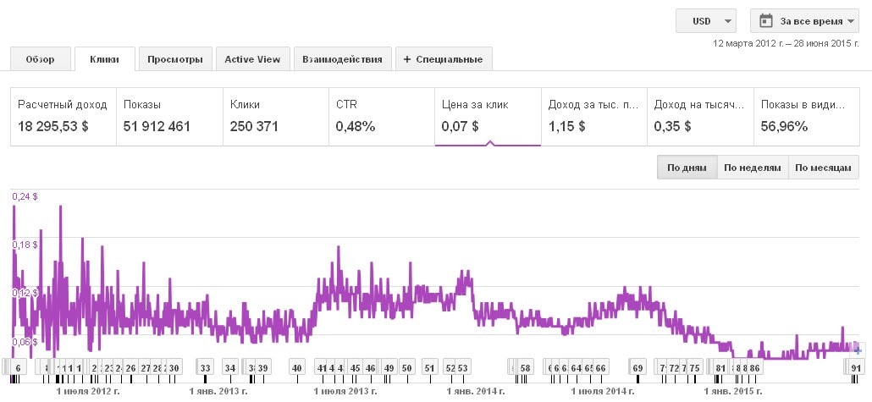872x402 pixels.
Task: Click the date range text 12 марта 2012 г. – 28 июня 2015 г.
Action: [786, 43]
